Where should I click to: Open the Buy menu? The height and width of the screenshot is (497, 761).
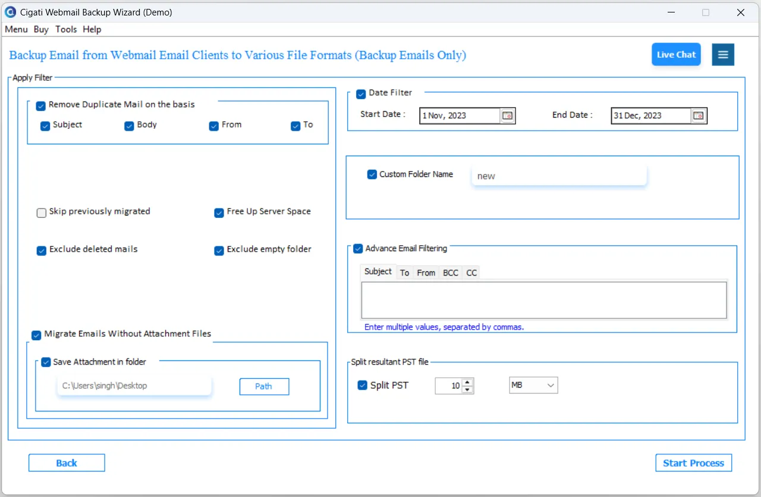(x=41, y=29)
